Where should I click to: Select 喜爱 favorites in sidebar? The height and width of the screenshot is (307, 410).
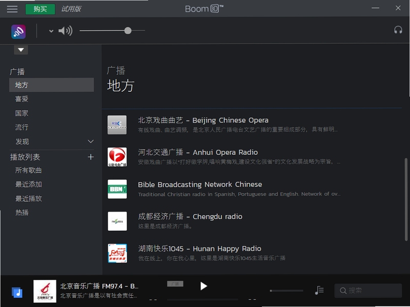click(x=22, y=99)
